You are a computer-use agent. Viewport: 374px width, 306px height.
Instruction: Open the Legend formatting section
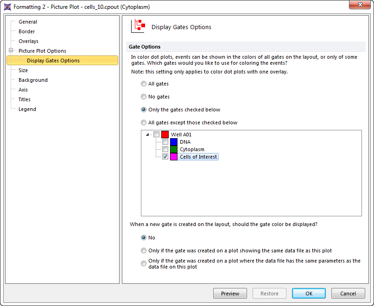[27, 109]
